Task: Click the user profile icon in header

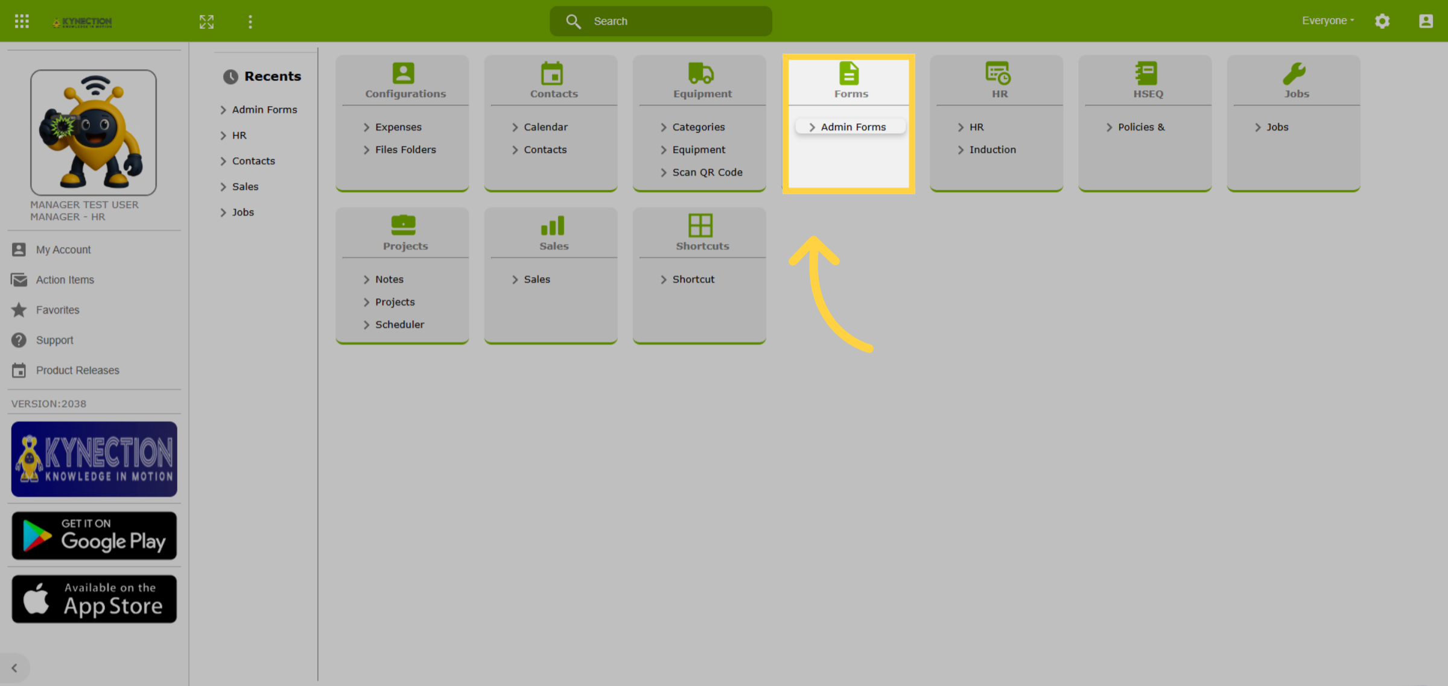Action: click(1426, 21)
